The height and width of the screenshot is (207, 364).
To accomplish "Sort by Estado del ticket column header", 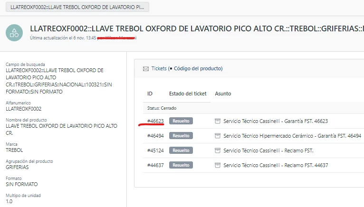I will [x=188, y=94].
